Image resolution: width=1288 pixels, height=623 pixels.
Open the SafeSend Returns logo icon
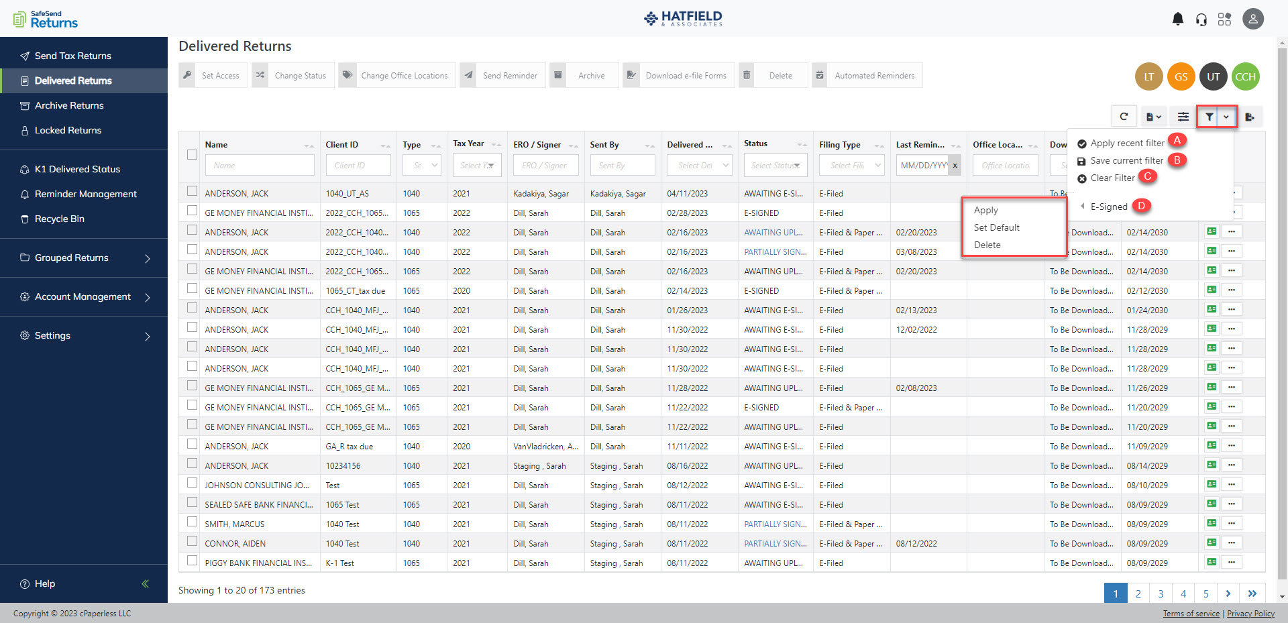(x=20, y=18)
